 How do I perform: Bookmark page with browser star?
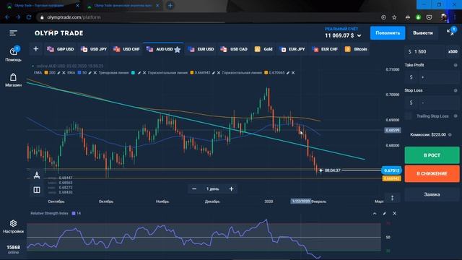tap(394, 17)
